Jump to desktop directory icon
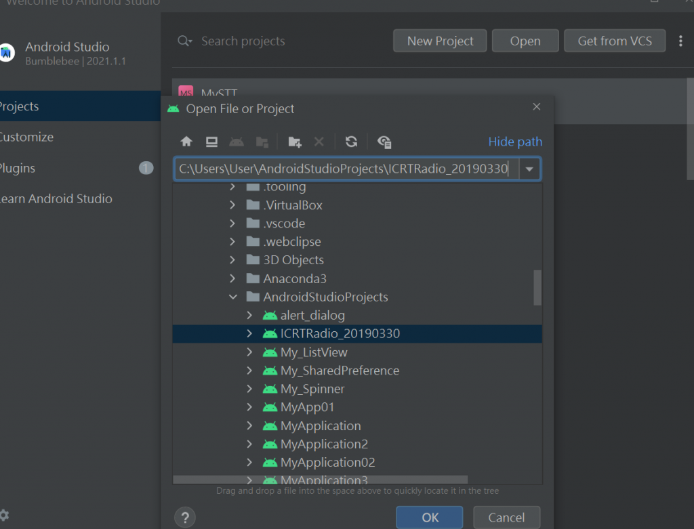The height and width of the screenshot is (529, 694). click(211, 142)
